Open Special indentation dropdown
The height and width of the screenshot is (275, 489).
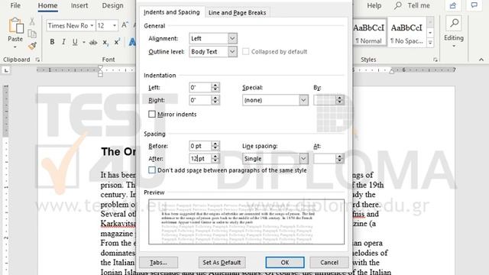pyautogui.click(x=303, y=100)
